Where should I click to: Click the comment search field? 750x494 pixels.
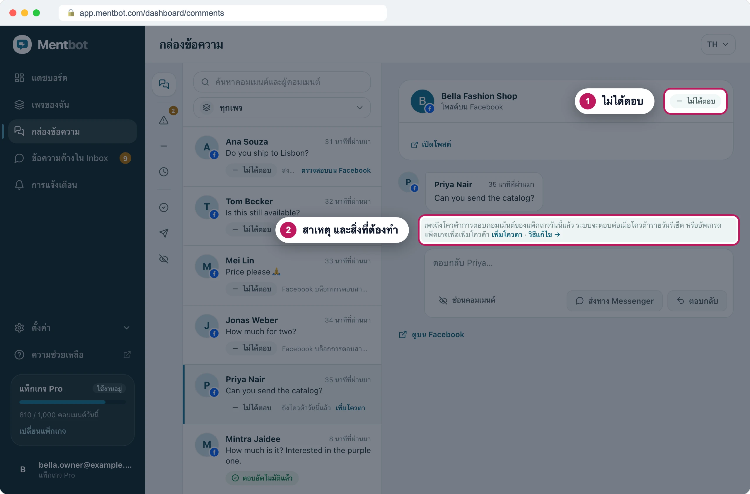[x=282, y=82]
